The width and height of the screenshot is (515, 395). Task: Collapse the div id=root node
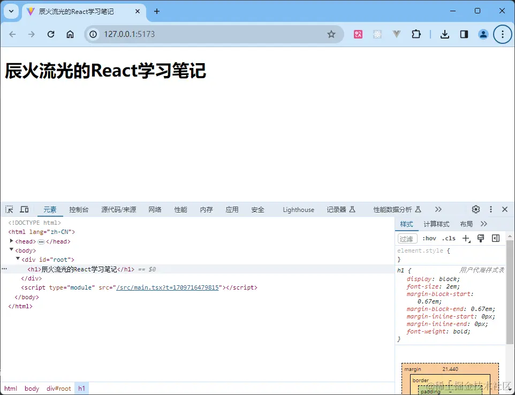(18, 259)
